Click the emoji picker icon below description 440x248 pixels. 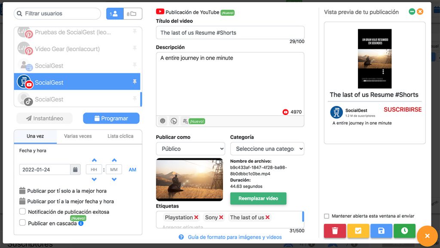pos(162,121)
